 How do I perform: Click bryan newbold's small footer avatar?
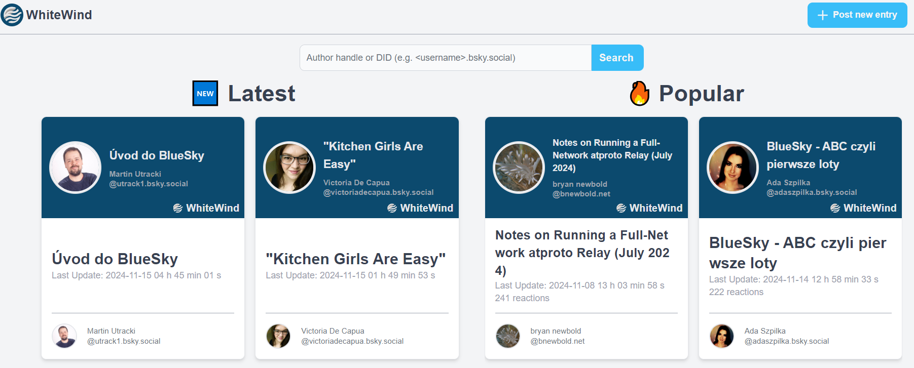(507, 336)
